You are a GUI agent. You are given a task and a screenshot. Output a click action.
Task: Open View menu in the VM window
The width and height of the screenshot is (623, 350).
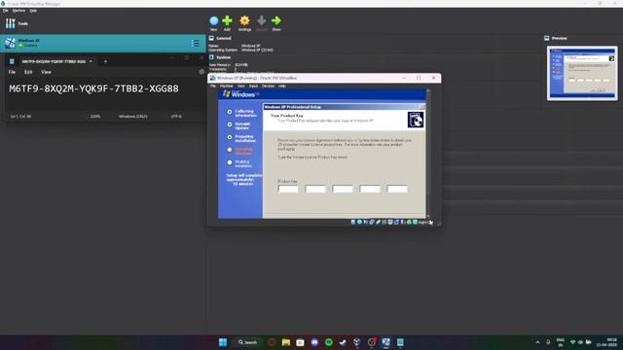tap(241, 86)
